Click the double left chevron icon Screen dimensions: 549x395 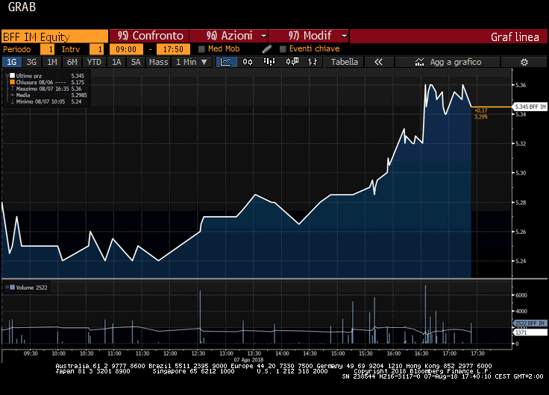tap(378, 62)
